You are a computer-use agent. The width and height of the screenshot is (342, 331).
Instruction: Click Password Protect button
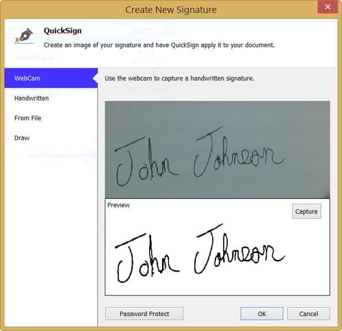(144, 314)
